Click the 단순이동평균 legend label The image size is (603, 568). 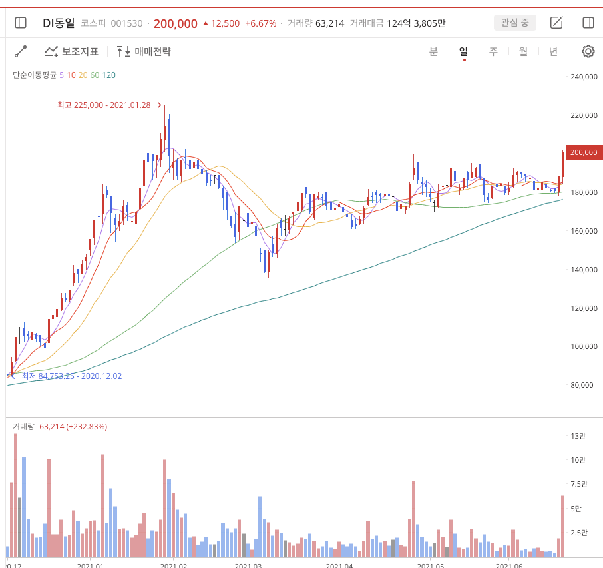(x=35, y=75)
